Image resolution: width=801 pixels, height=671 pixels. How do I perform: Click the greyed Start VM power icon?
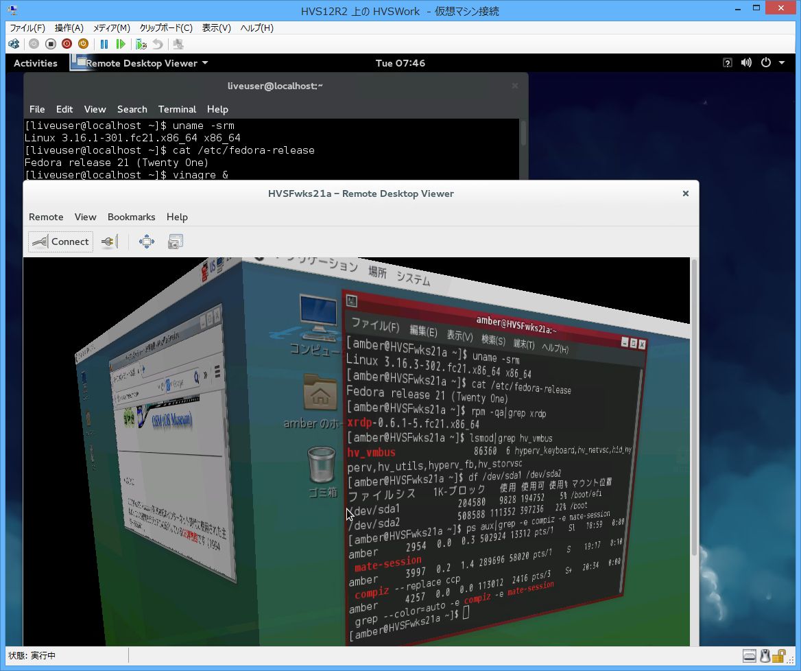tap(34, 44)
